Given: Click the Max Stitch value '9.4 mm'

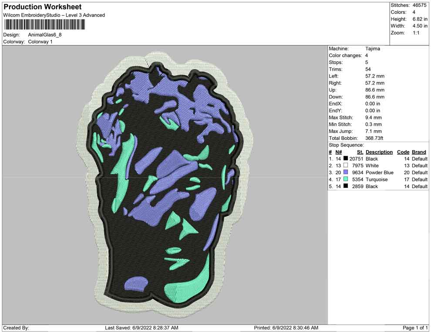Looking at the screenshot, I should pos(374,118).
